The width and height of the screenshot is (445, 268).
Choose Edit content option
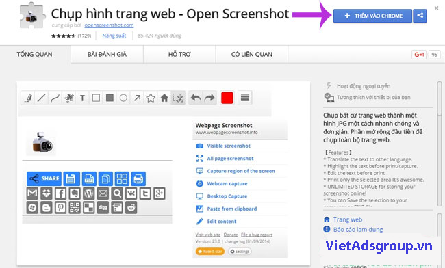(x=240, y=222)
